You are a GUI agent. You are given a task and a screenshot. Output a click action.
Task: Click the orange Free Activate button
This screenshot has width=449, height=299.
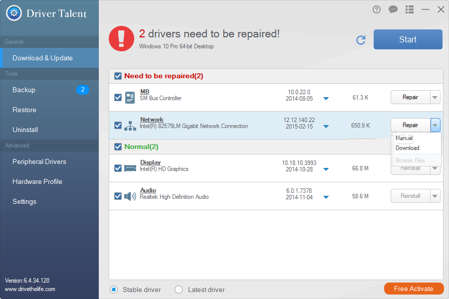[x=414, y=288]
